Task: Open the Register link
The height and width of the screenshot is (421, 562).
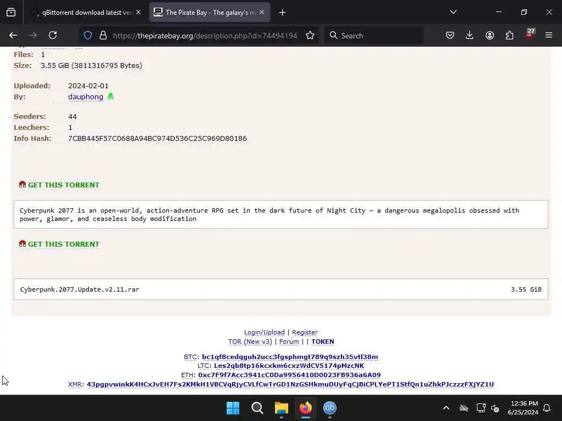Action: (305, 332)
